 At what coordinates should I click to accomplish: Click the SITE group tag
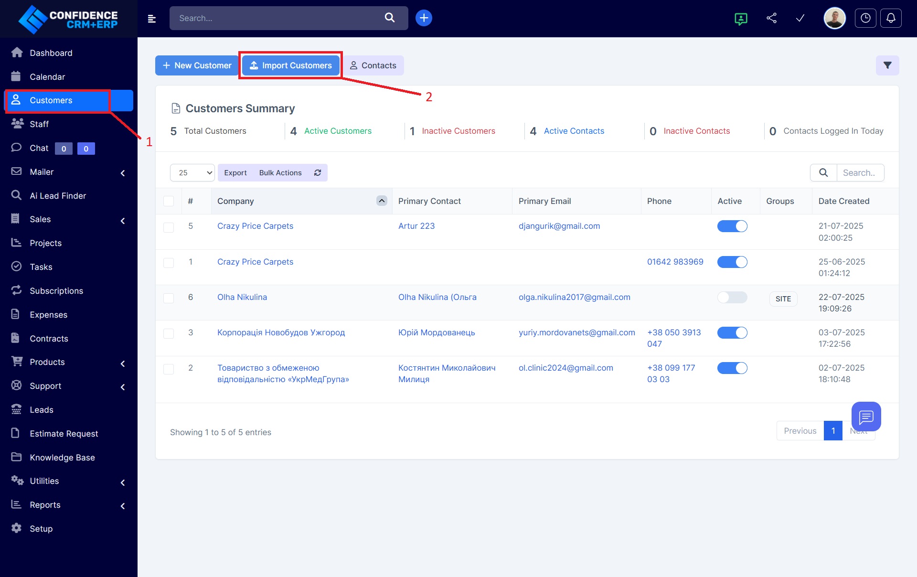coord(783,299)
